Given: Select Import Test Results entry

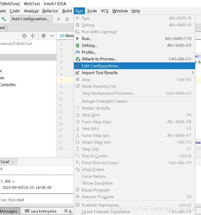Looking at the screenshot, I should (x=134, y=73).
